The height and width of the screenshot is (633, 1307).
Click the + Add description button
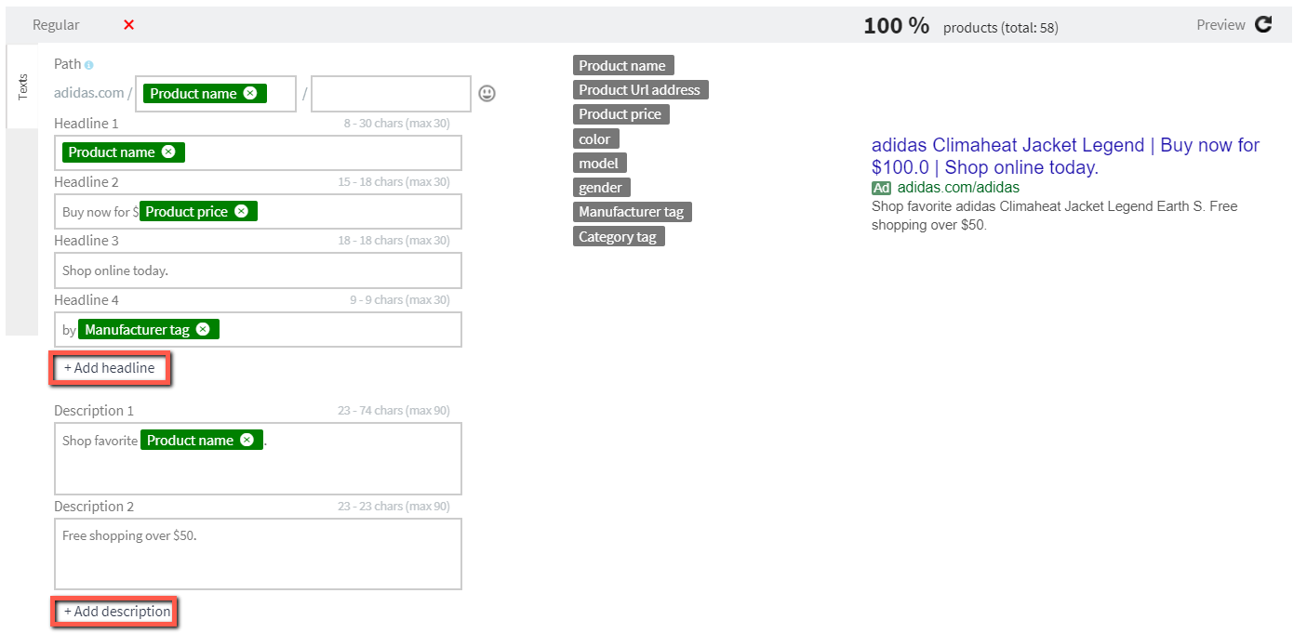tap(113, 612)
